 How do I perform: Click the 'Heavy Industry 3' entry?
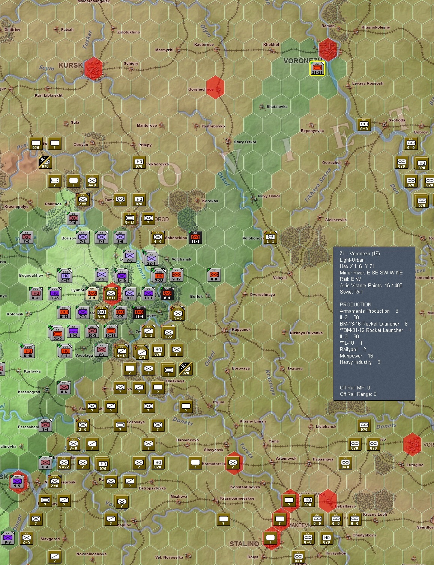point(360,362)
